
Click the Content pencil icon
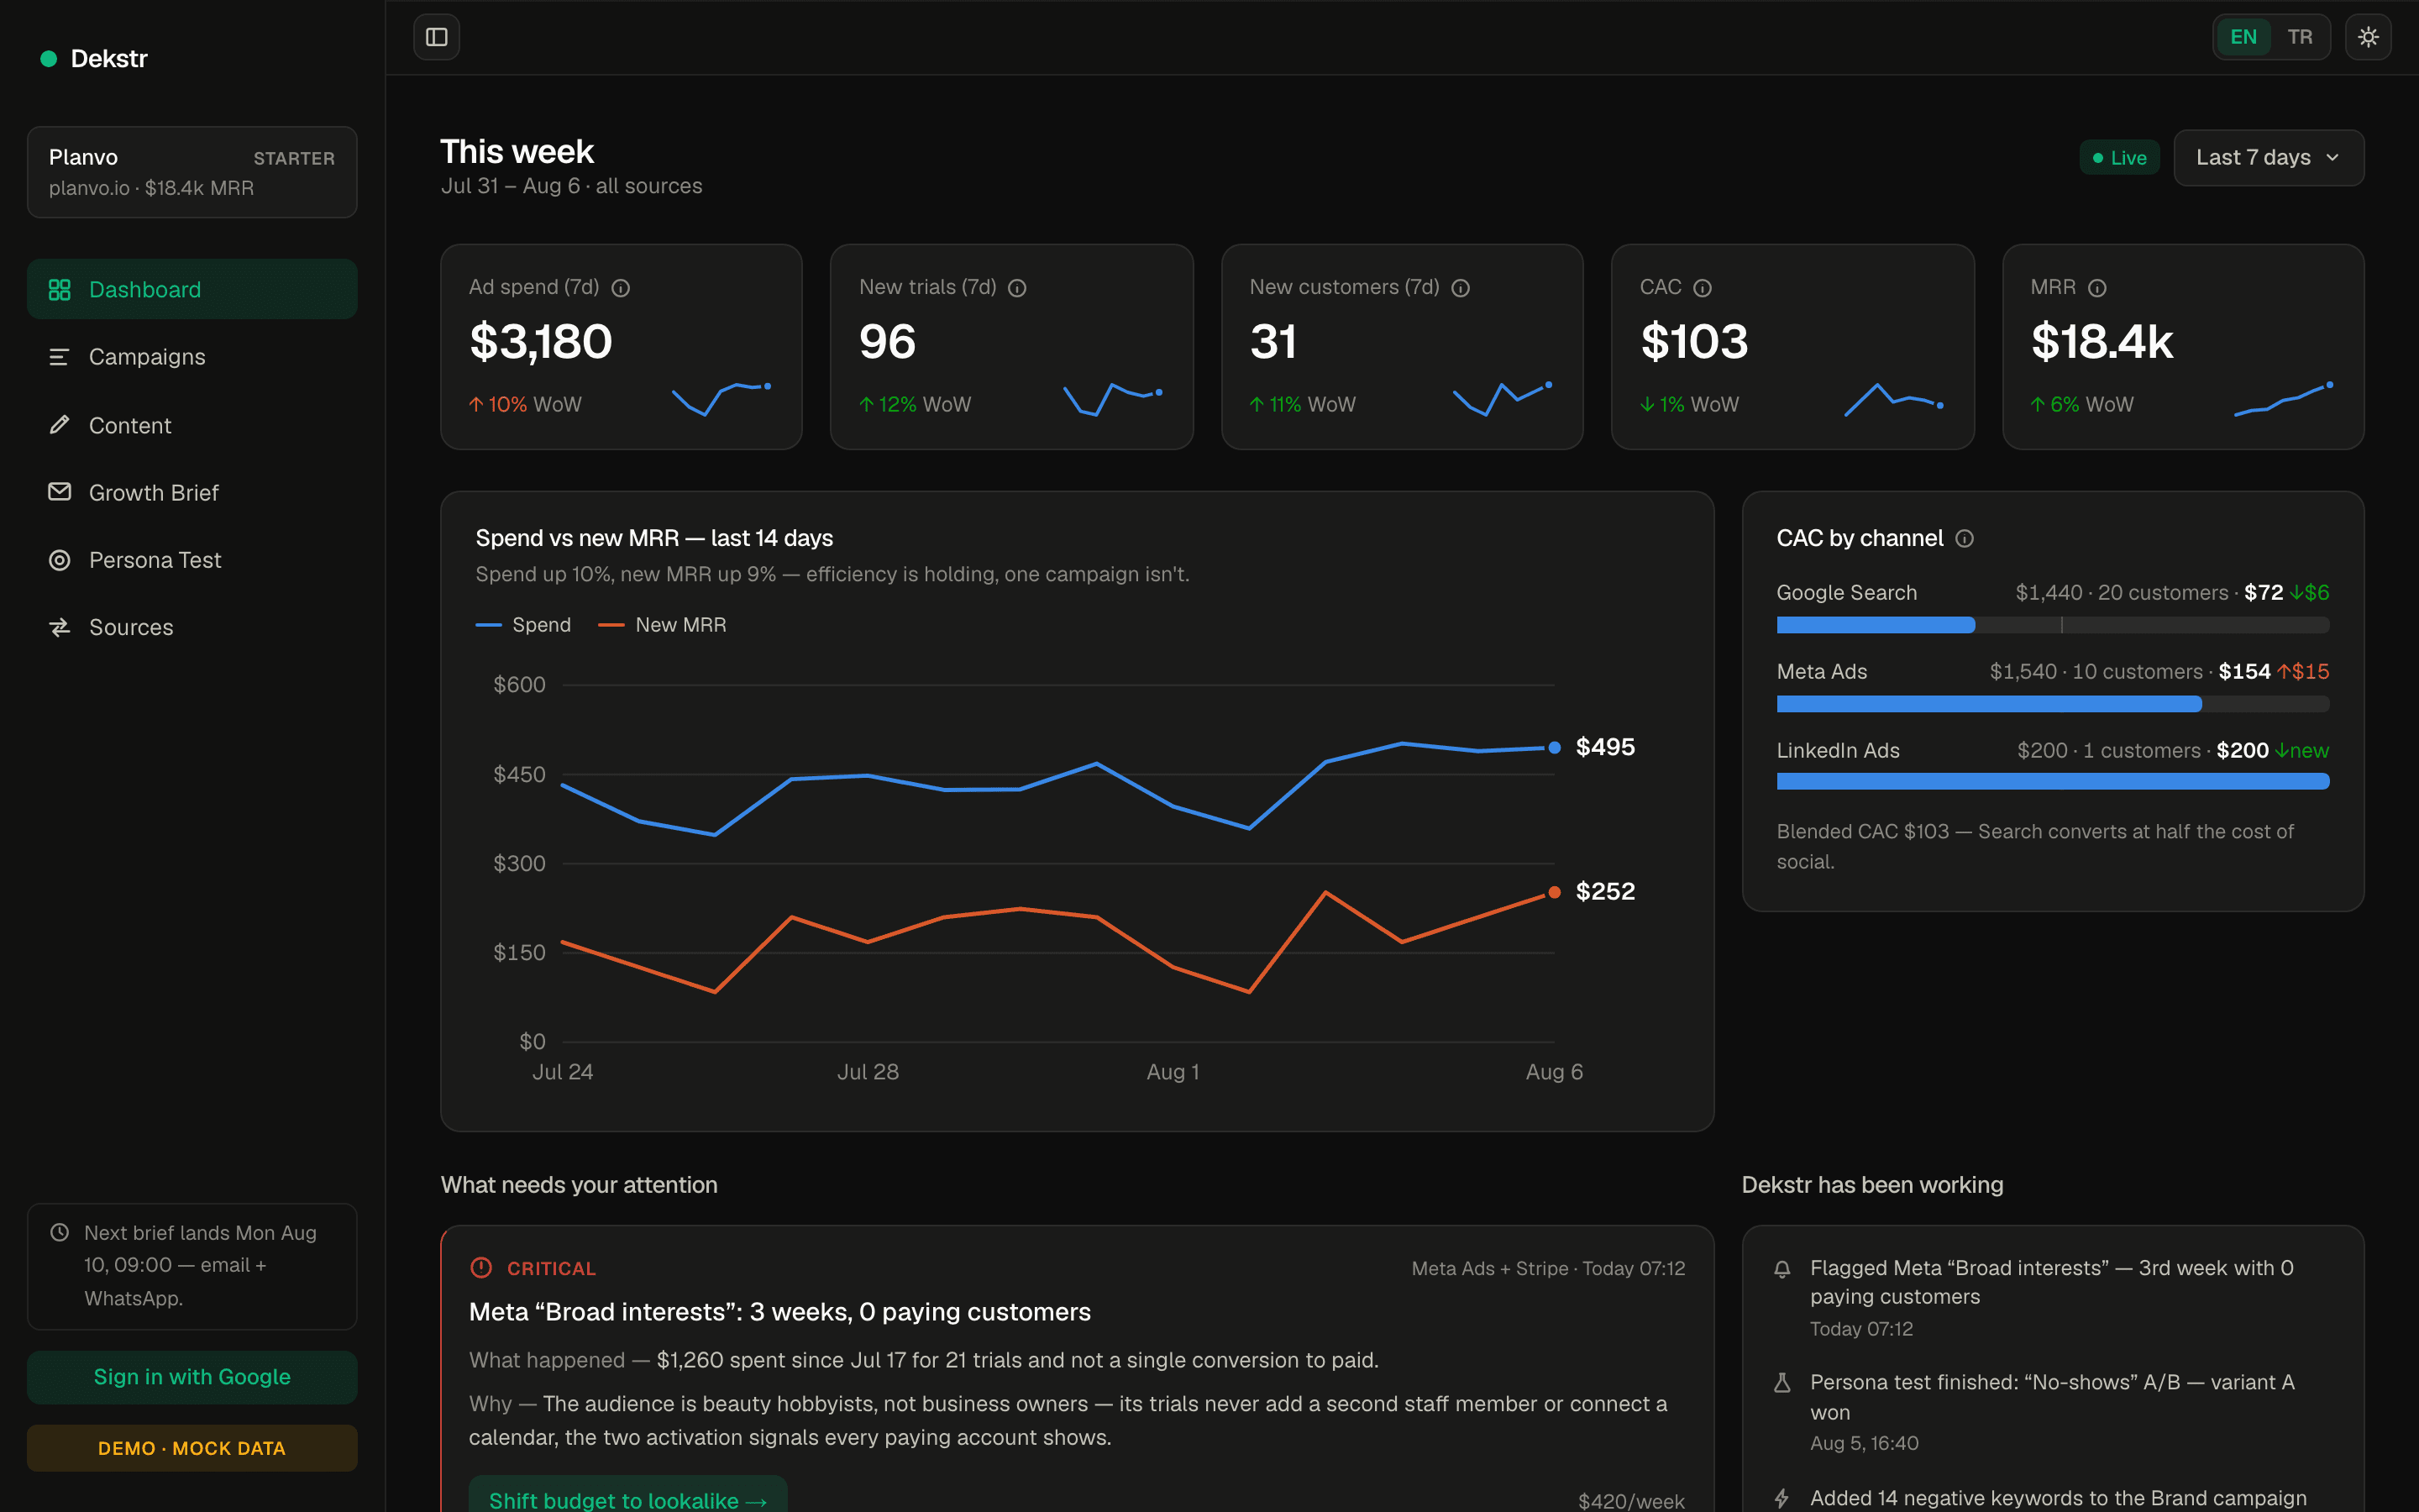[x=60, y=425]
